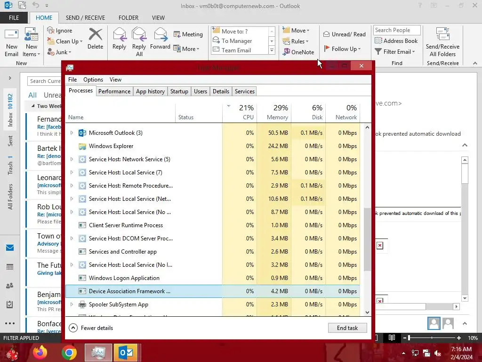The width and height of the screenshot is (482, 362).
Task: Expand Service Host: Local Service (7)
Action: tap(72, 173)
